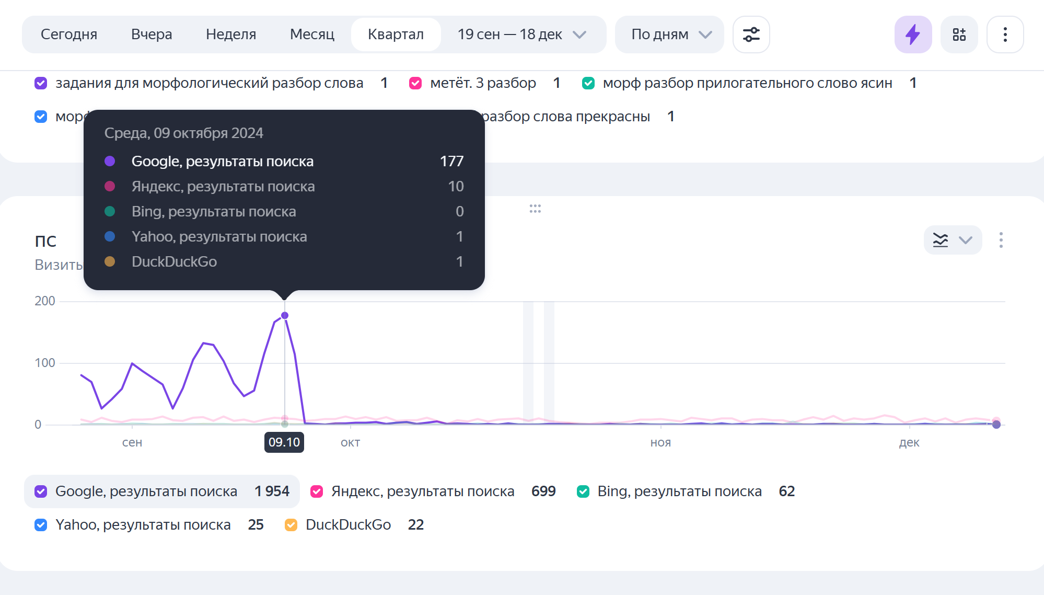Select the Неделя period tab
The width and height of the screenshot is (1044, 595).
click(231, 35)
